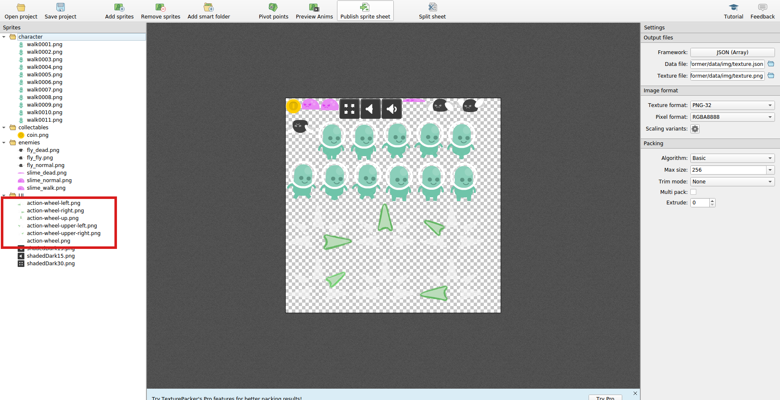Preview animations of the sprites
The image size is (780, 400).
pyautogui.click(x=314, y=10)
